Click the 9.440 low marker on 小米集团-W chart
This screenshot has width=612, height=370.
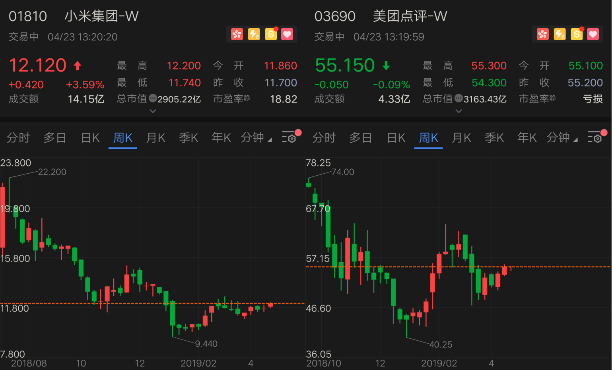206,344
